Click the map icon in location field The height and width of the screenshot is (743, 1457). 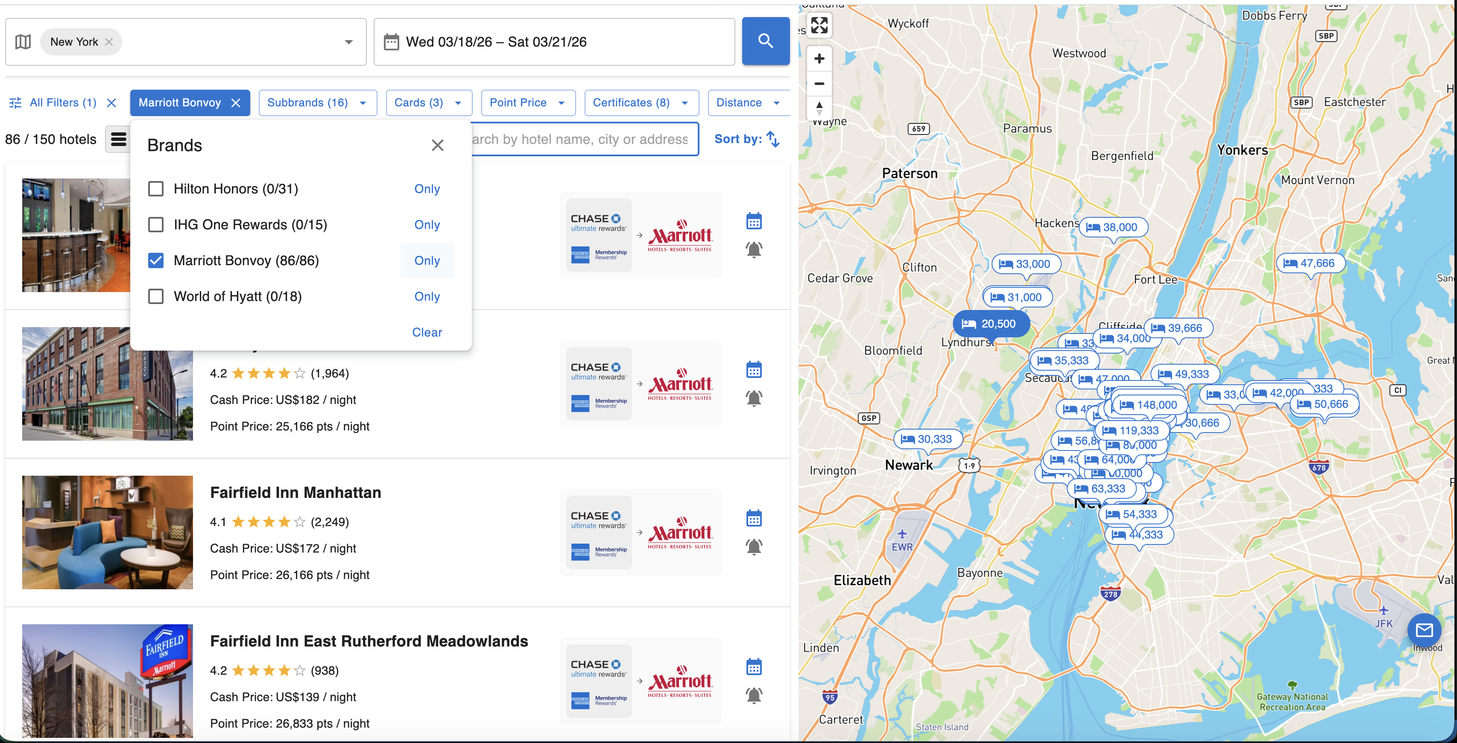(x=23, y=42)
